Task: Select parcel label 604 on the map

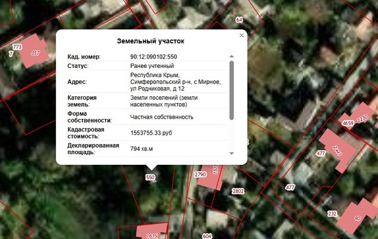Action: pos(207,236)
